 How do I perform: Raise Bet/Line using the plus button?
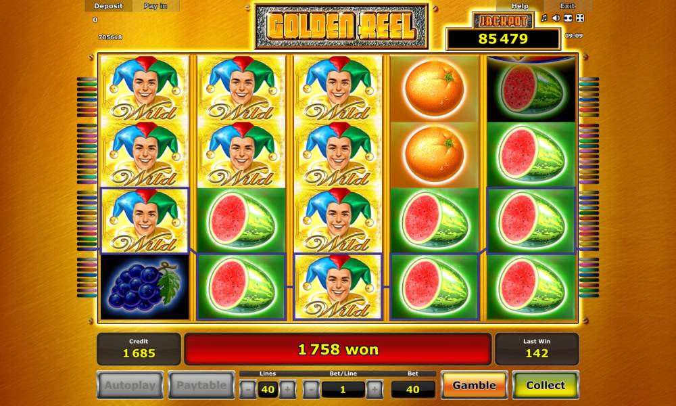375,390
